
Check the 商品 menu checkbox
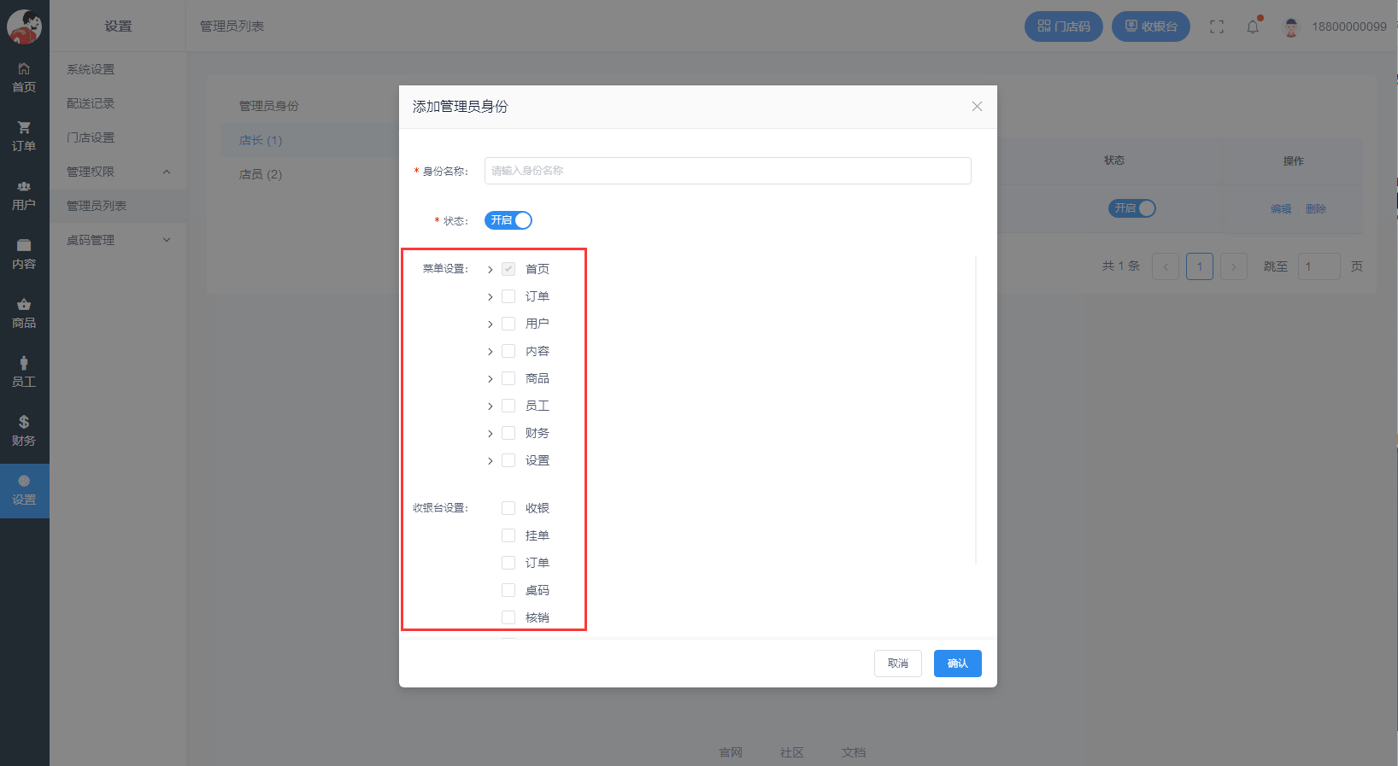(x=508, y=378)
